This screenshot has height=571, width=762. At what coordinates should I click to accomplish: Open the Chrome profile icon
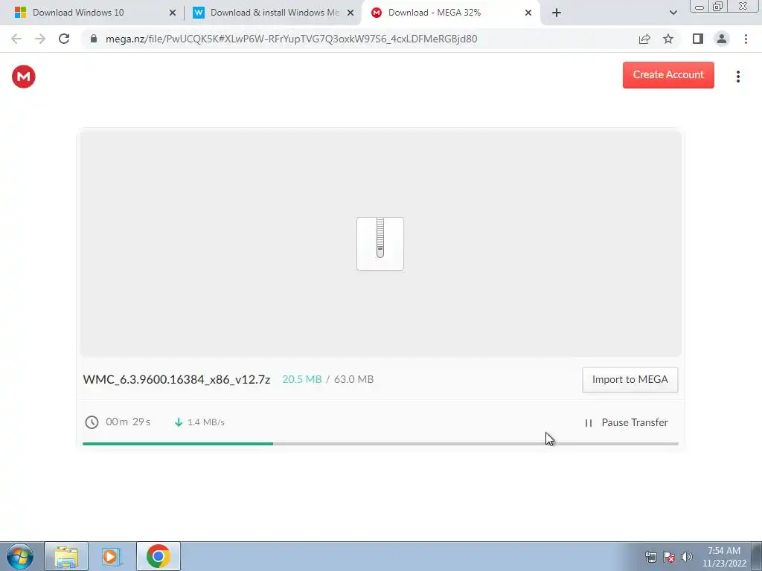click(722, 39)
